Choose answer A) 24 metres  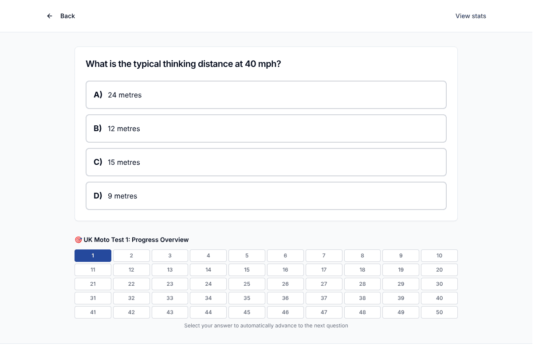[266, 95]
